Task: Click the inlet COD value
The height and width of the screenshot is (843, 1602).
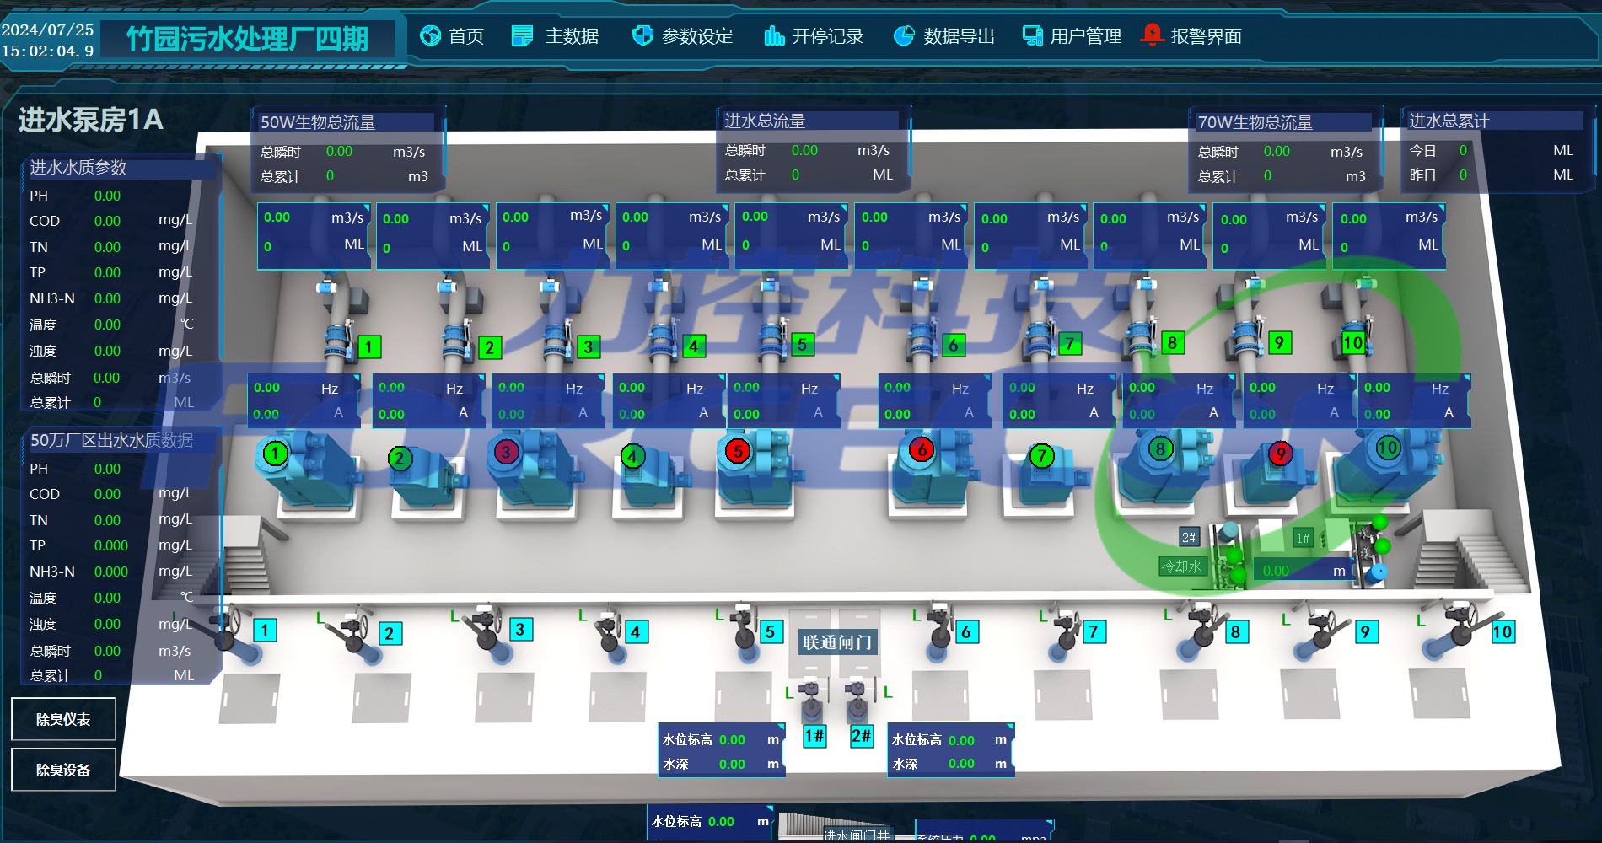Action: coord(107,221)
